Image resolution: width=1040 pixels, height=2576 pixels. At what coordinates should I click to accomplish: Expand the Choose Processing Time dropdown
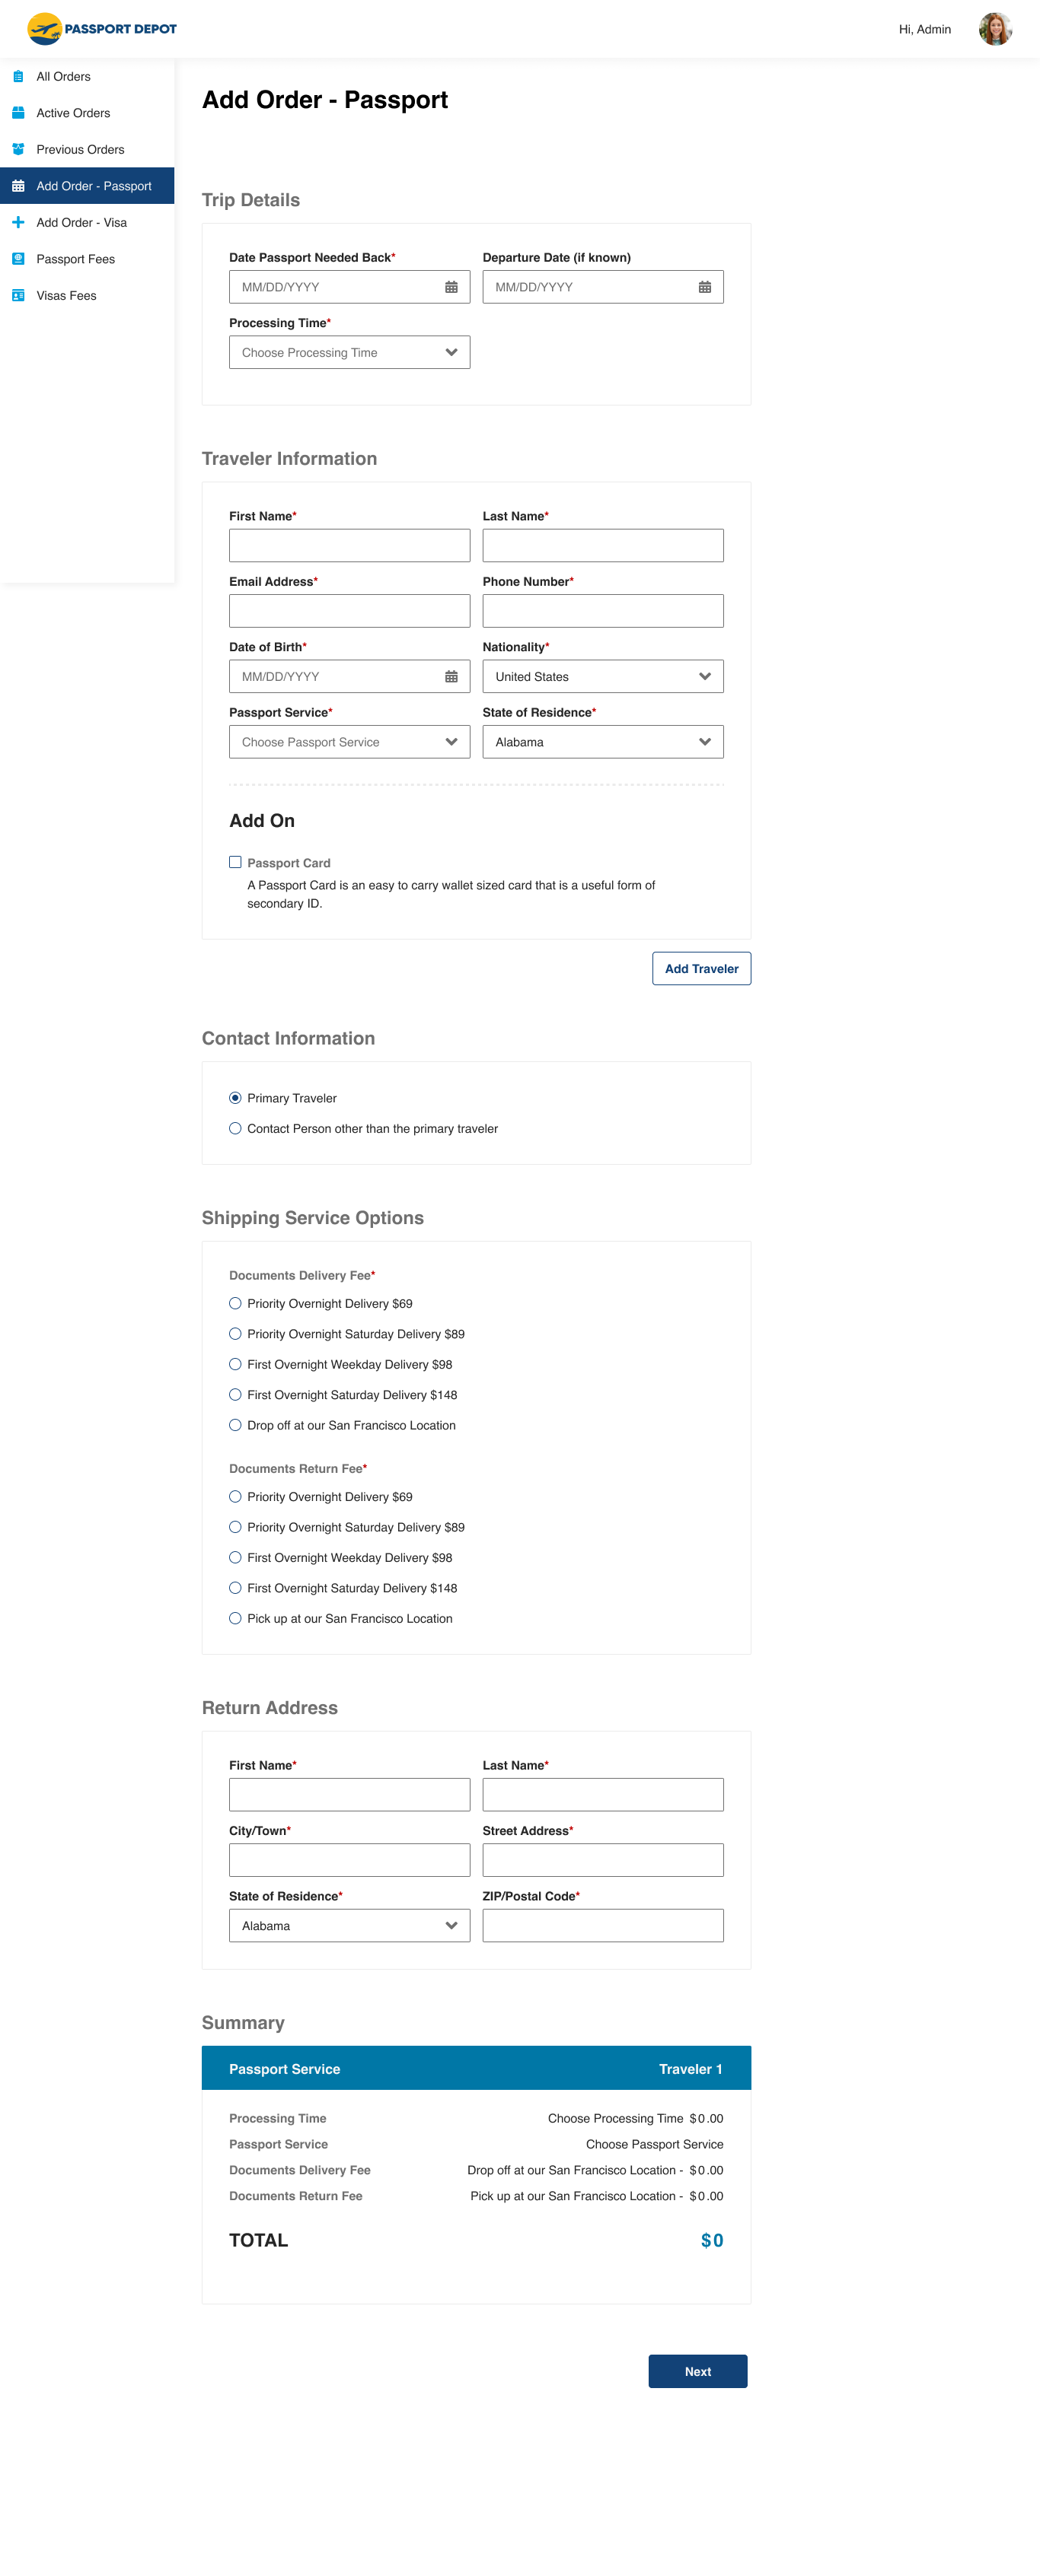coord(349,352)
